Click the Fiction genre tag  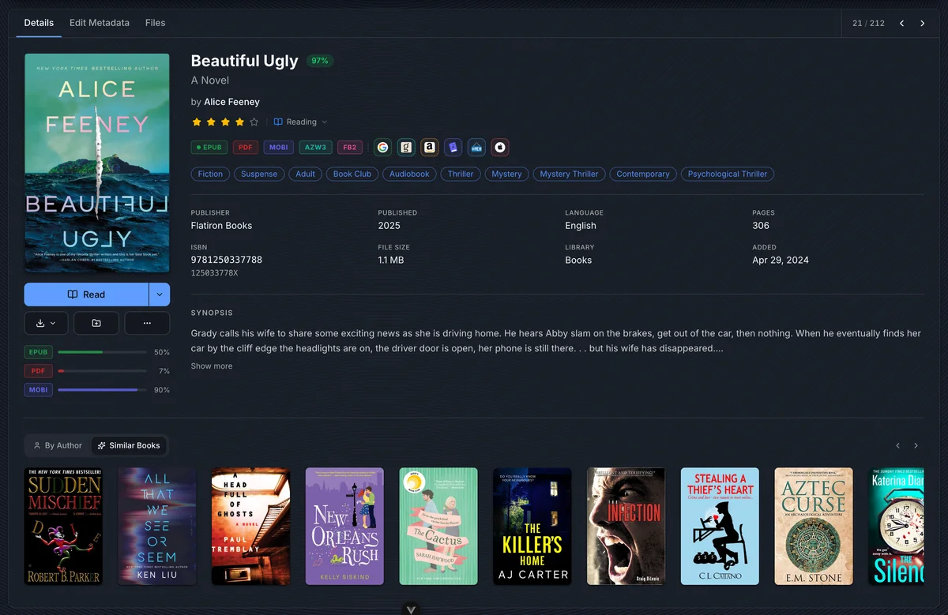click(210, 174)
